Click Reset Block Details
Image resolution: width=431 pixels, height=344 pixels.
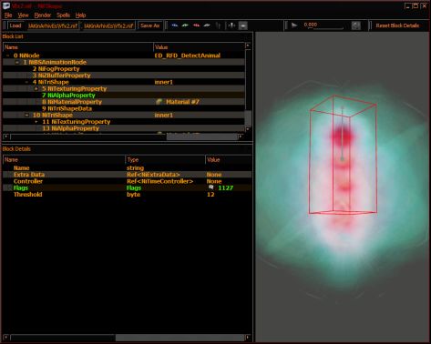397,25
